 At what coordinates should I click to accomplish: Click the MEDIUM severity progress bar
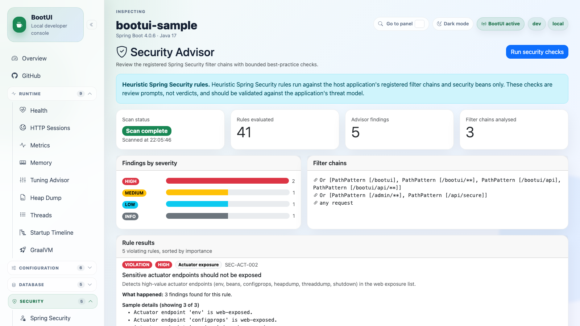[227, 192]
